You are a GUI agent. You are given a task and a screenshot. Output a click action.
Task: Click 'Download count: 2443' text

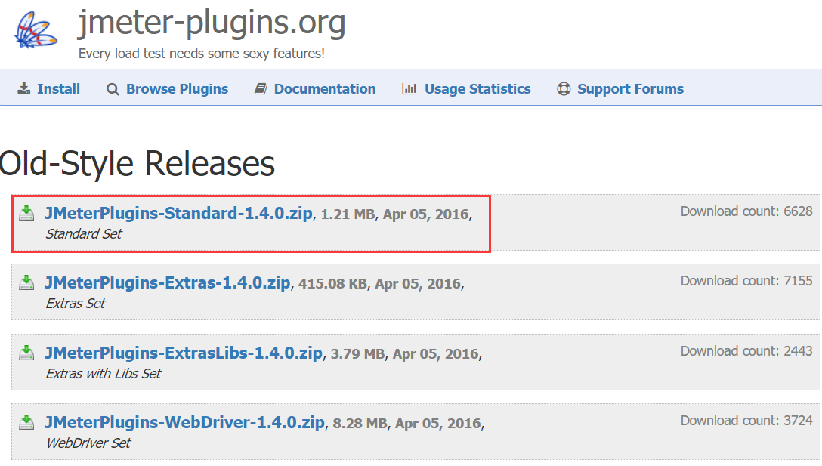click(746, 351)
